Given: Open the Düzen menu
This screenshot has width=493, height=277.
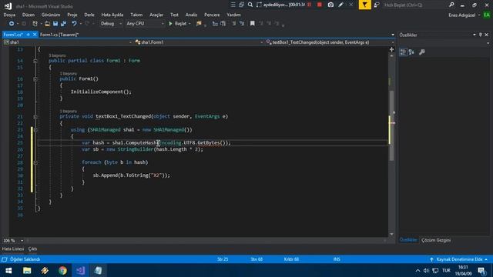Looking at the screenshot, I should [29, 15].
